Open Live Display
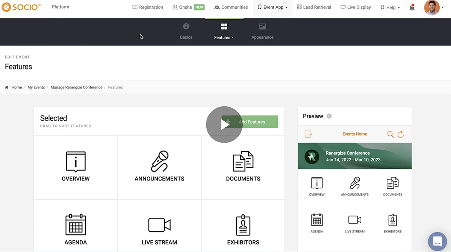The width and height of the screenshot is (451, 252). coord(356,7)
